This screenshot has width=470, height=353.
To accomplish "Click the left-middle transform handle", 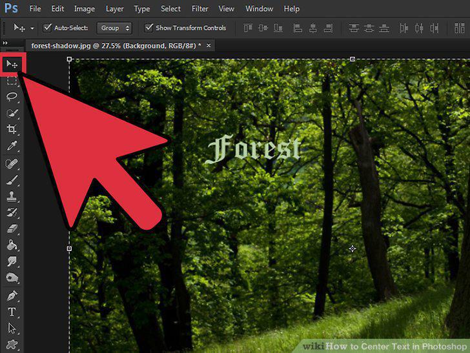I will pyautogui.click(x=69, y=248).
